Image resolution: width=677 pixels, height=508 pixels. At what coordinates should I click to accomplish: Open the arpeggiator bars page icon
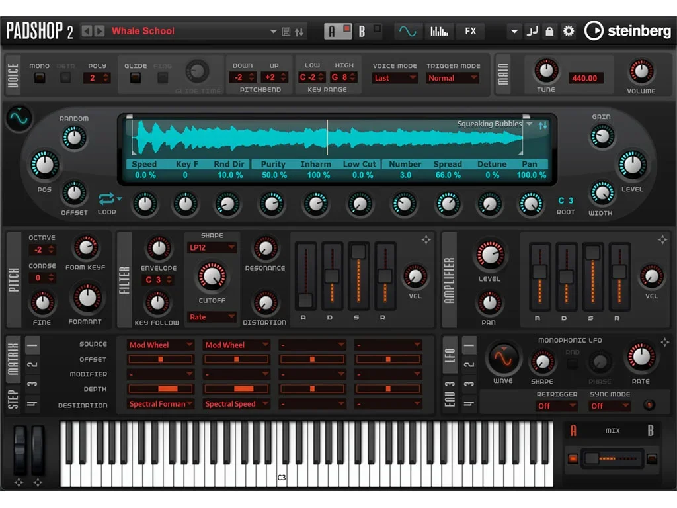(439, 31)
